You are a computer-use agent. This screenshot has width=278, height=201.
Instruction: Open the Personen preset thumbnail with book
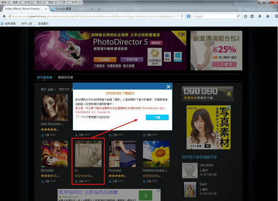click(122, 154)
